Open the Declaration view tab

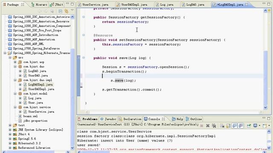130,119
